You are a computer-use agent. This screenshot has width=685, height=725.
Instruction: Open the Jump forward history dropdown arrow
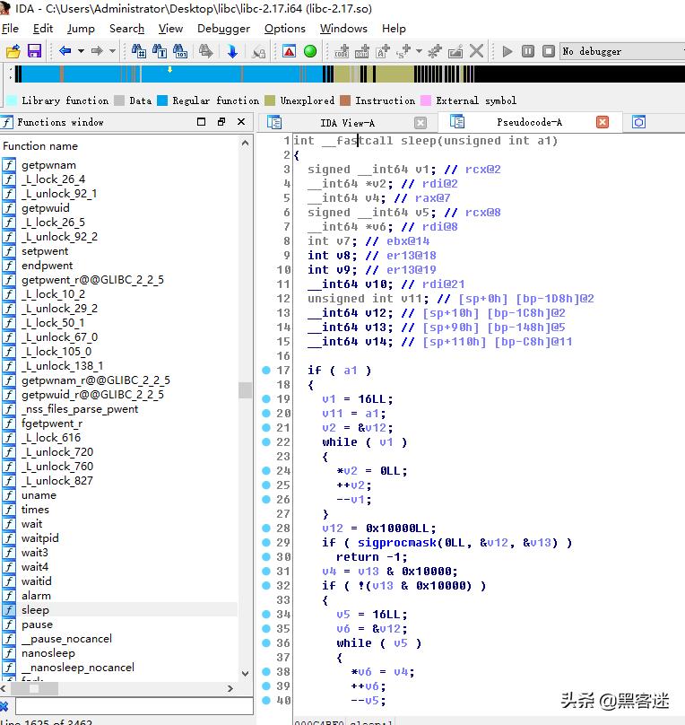pos(113,51)
